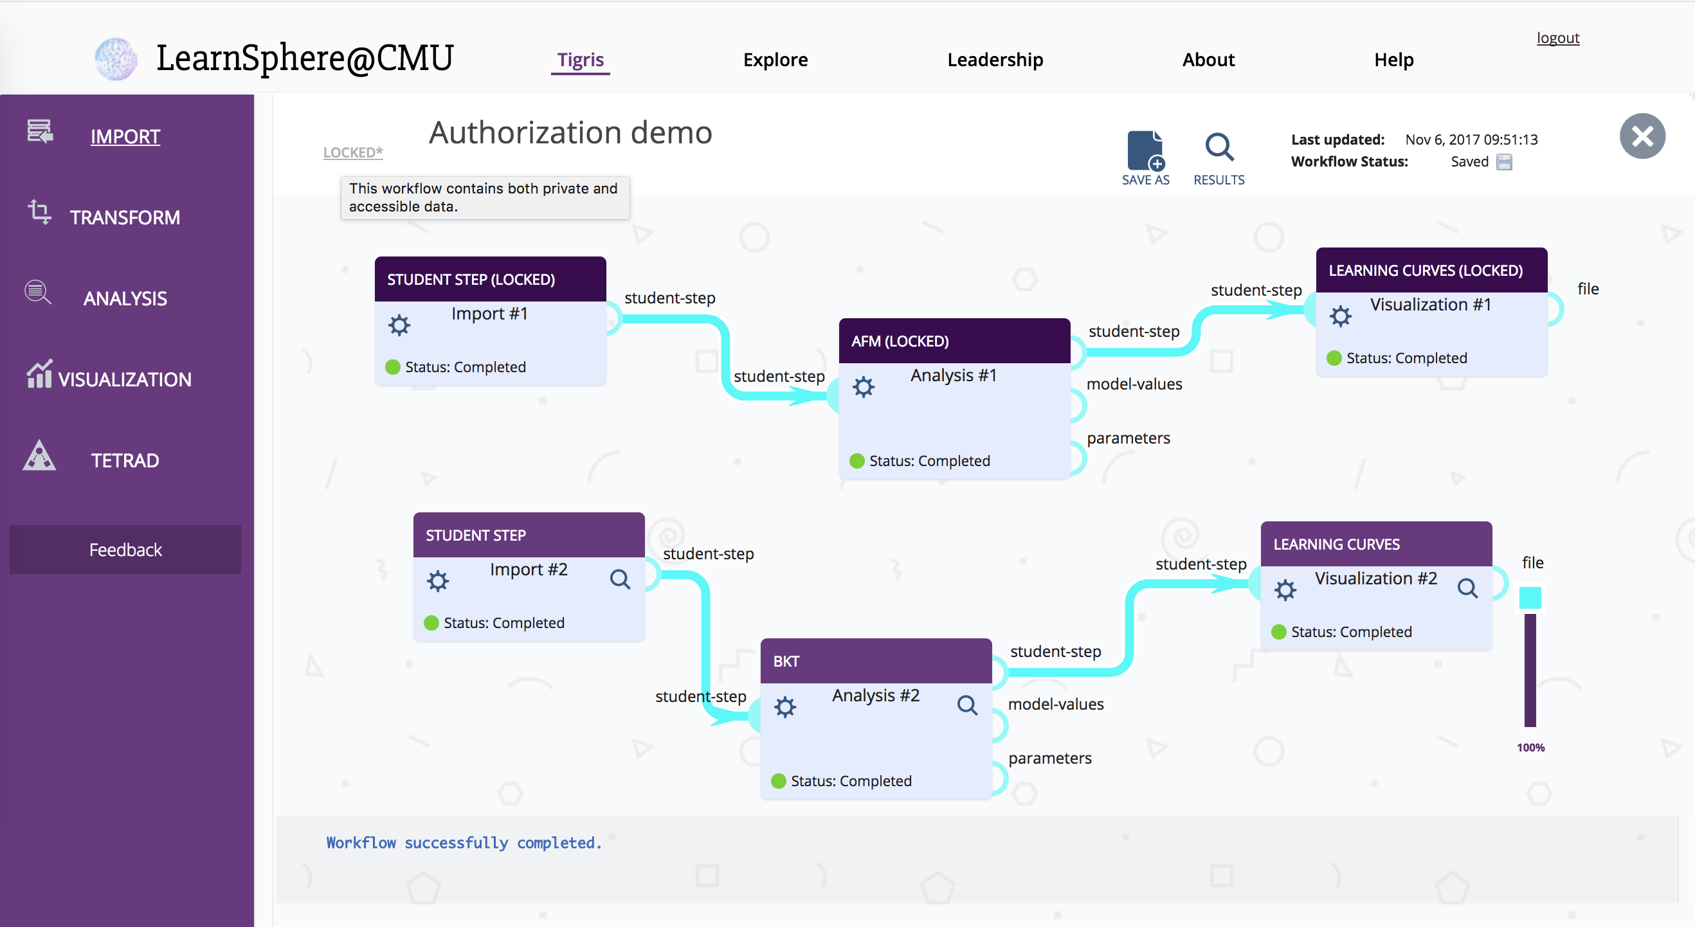Click the Last updated timestamp
Screen dimensions: 1695x927
pyautogui.click(x=1471, y=139)
